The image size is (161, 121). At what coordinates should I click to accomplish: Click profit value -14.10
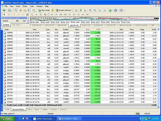pos(154,36)
